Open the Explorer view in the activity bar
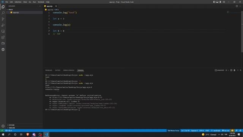 coord(3,7)
